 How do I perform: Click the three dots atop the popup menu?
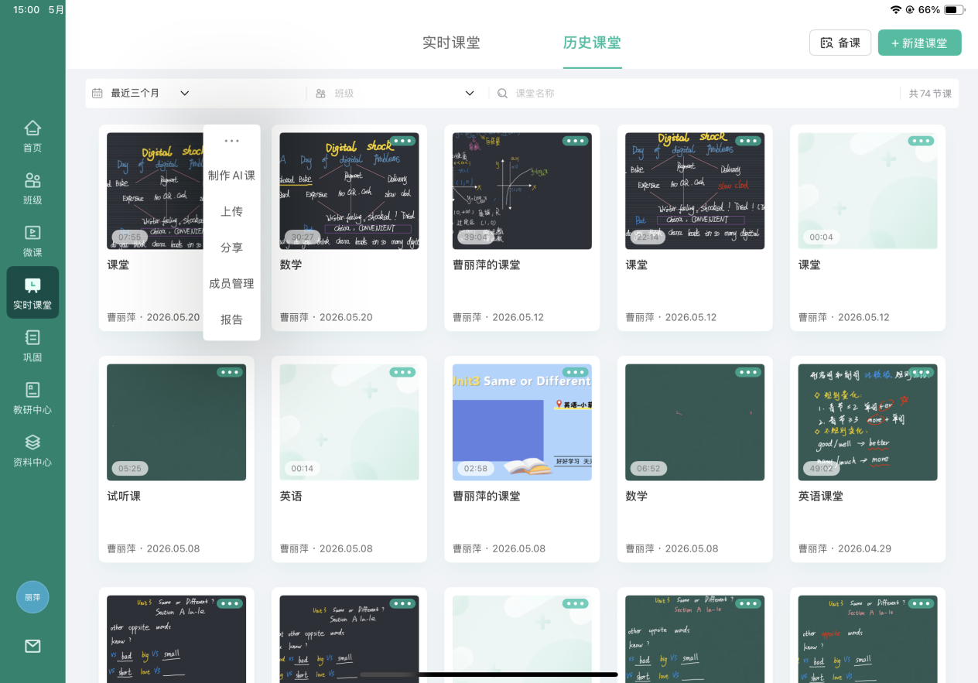(231, 141)
